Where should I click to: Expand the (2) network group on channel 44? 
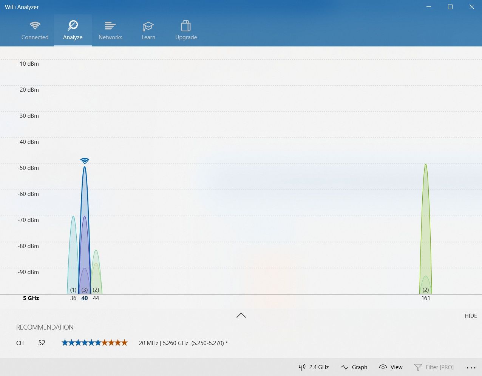click(x=96, y=290)
